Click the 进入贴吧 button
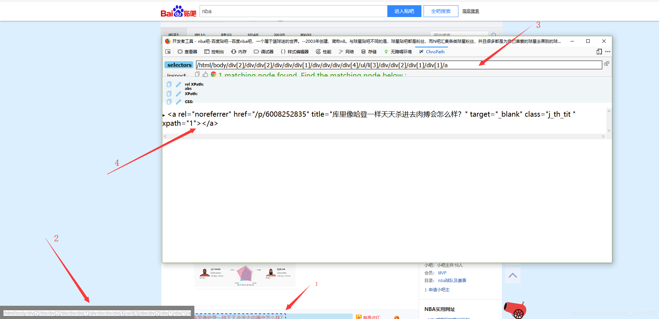Screen dimensions: 659x319 404,11
